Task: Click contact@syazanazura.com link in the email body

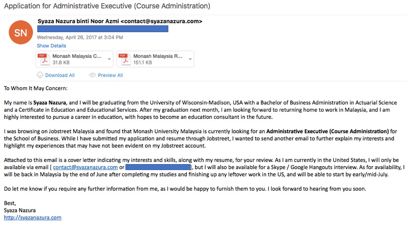Action: tap(85, 167)
